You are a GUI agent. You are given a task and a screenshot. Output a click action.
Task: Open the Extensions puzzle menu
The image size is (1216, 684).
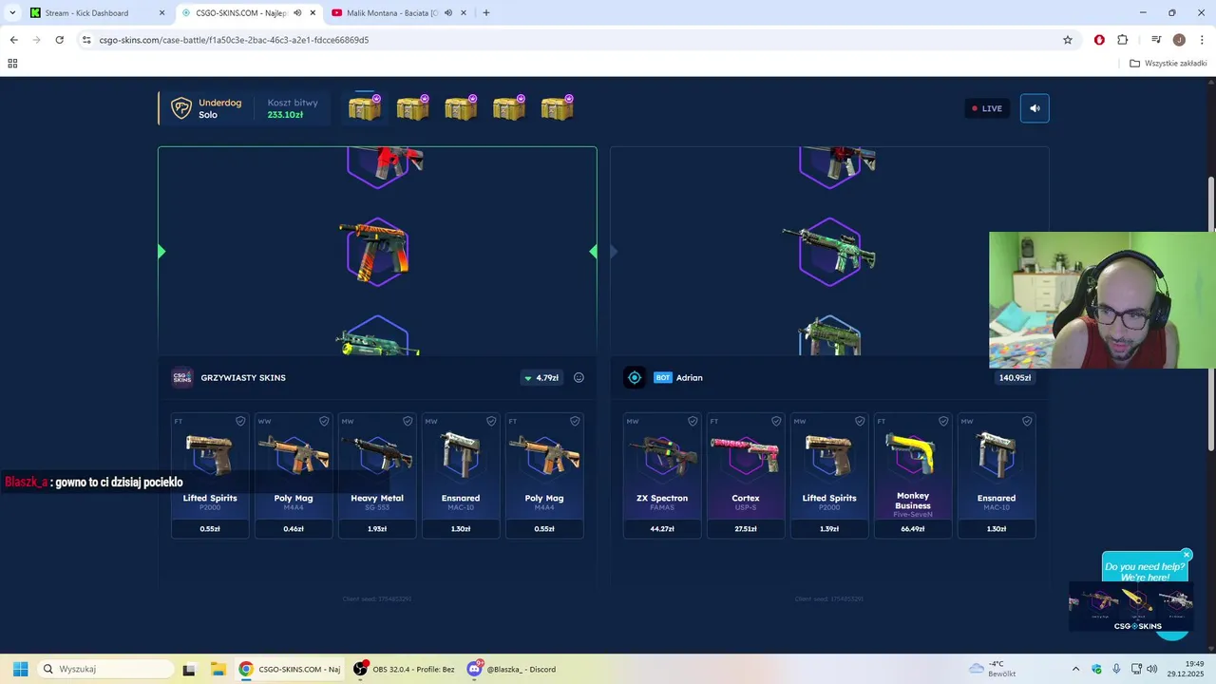pos(1122,40)
